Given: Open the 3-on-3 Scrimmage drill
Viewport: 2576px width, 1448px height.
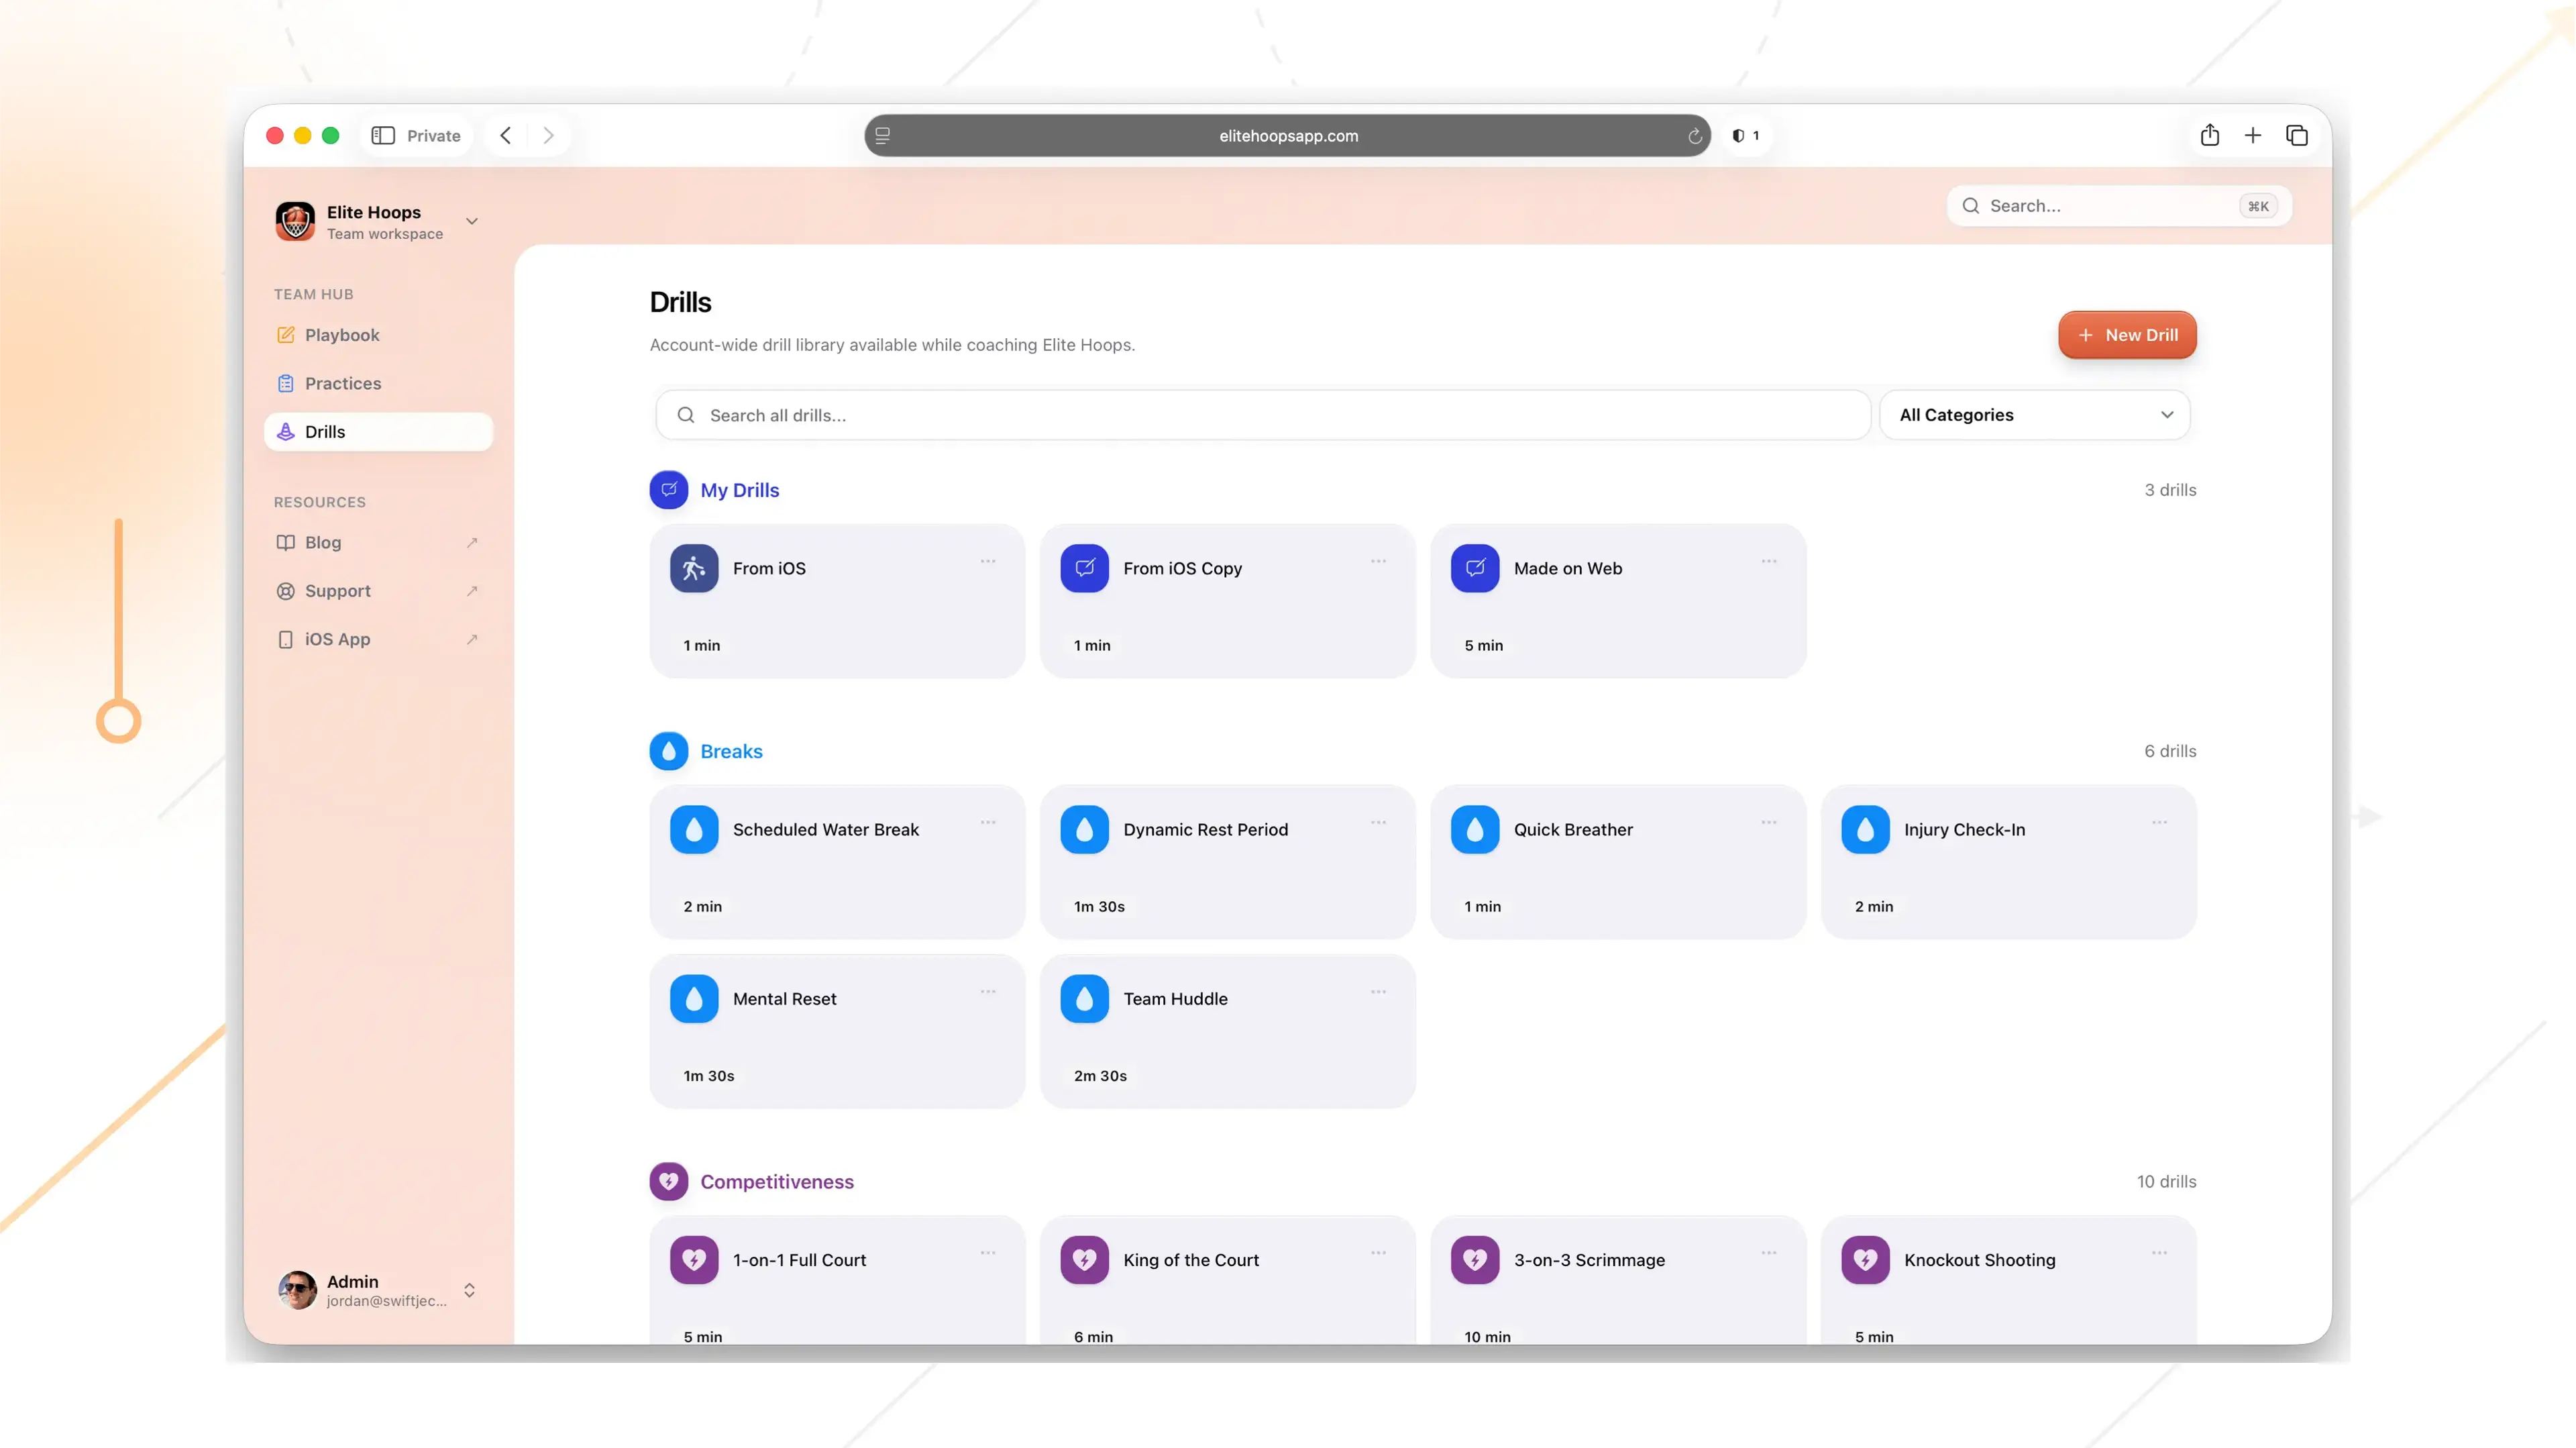Looking at the screenshot, I should coord(1618,1280).
